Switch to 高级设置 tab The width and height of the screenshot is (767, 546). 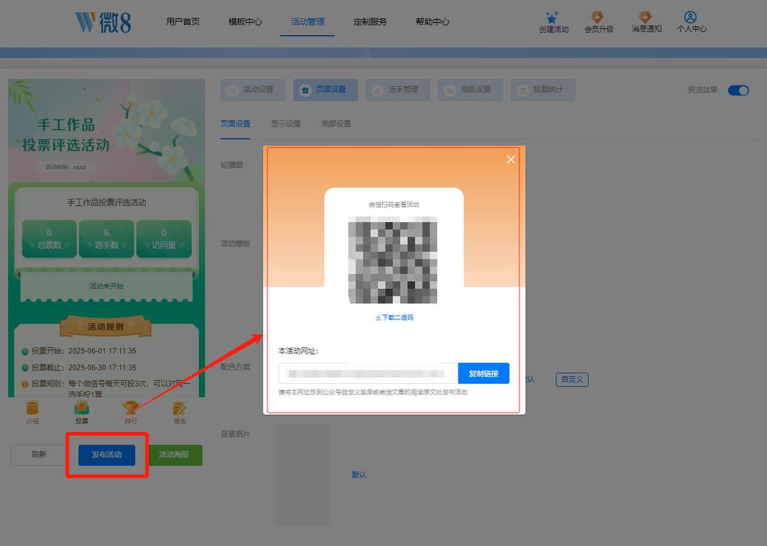point(470,90)
